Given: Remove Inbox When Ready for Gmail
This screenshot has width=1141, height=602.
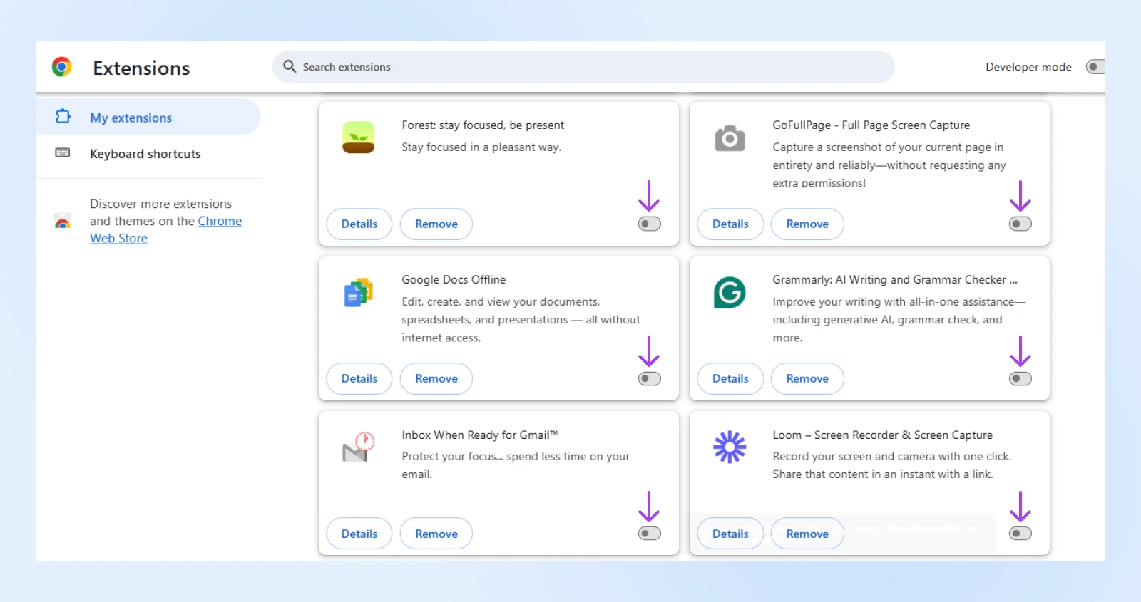Looking at the screenshot, I should [x=436, y=533].
